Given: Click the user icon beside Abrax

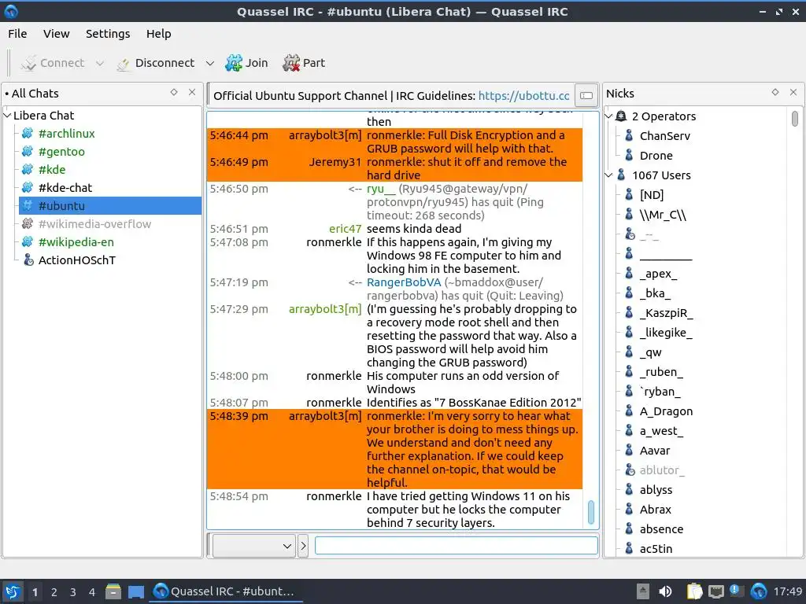Looking at the screenshot, I should pyautogui.click(x=629, y=510).
